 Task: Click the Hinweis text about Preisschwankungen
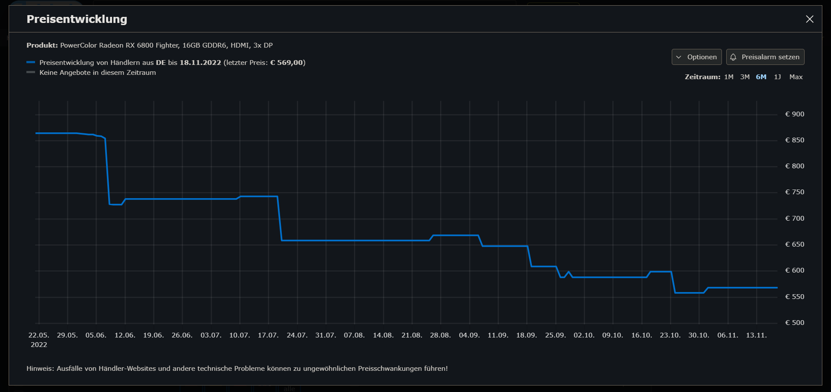coord(237,369)
